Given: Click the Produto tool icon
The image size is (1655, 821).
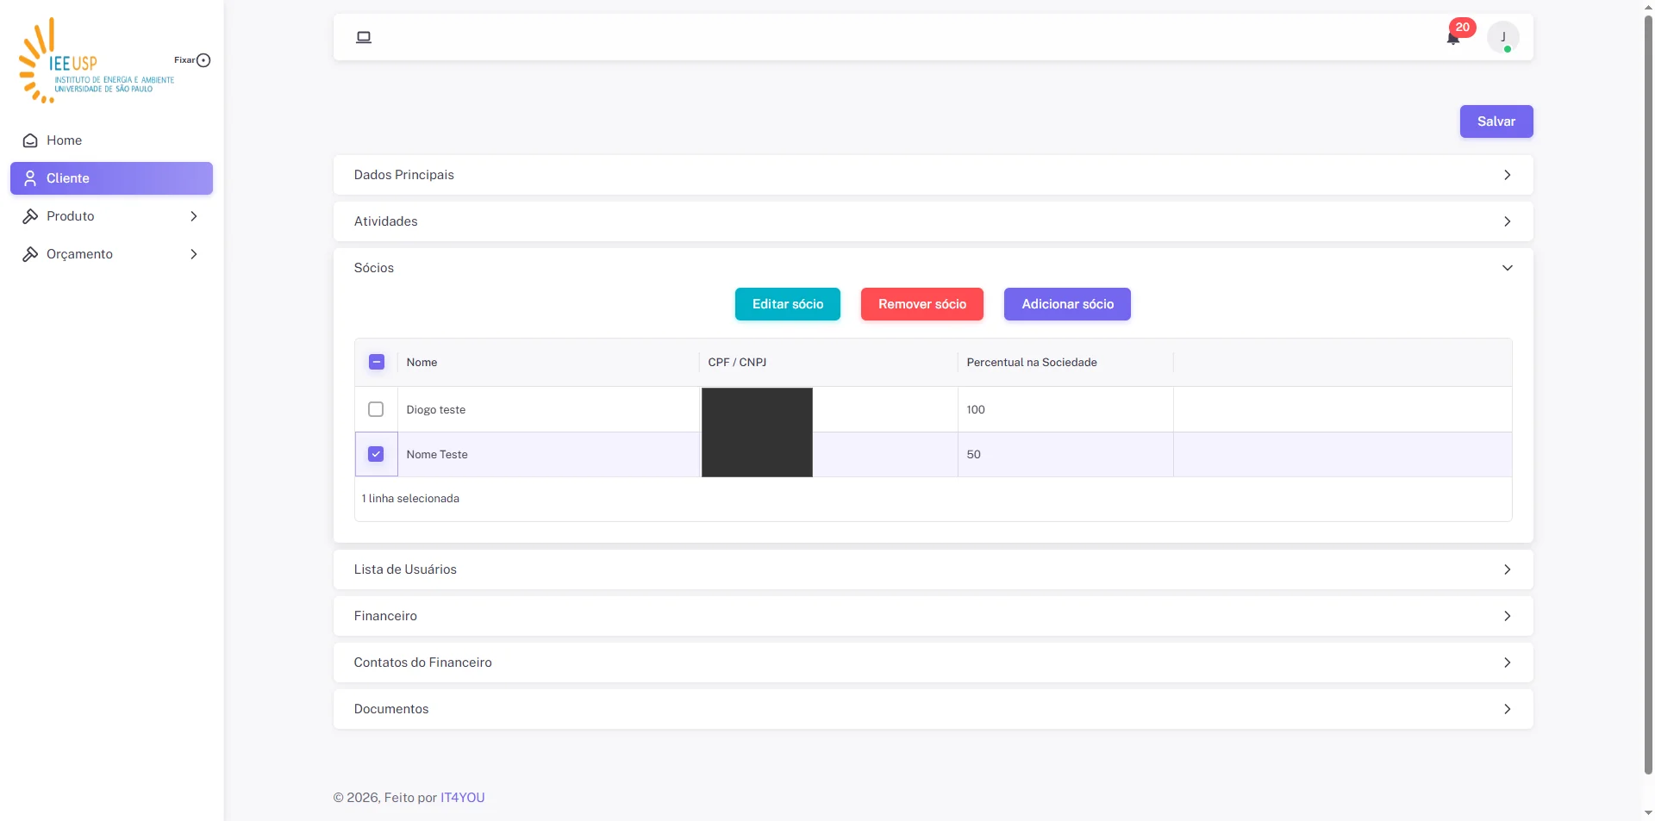Looking at the screenshot, I should tap(30, 216).
